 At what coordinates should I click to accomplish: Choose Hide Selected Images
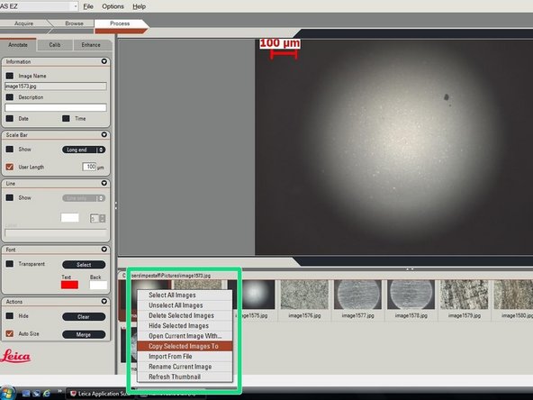coord(185,326)
